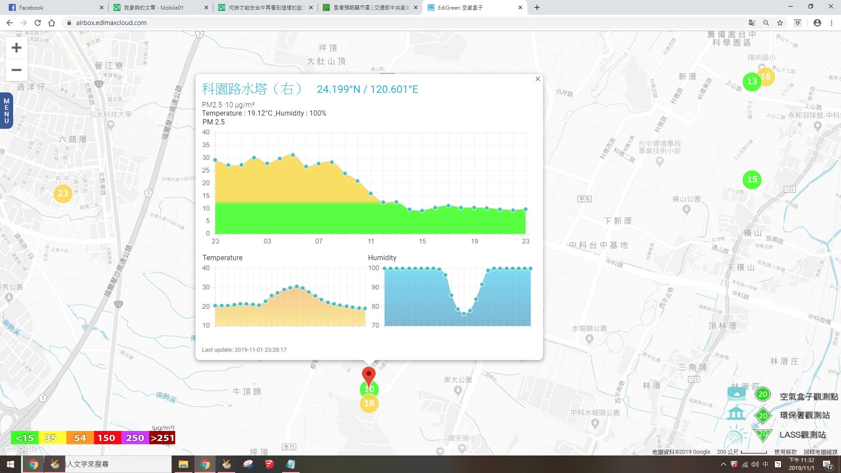Show hidden system tray icons
This screenshot has height=473, width=841.
click(723, 464)
